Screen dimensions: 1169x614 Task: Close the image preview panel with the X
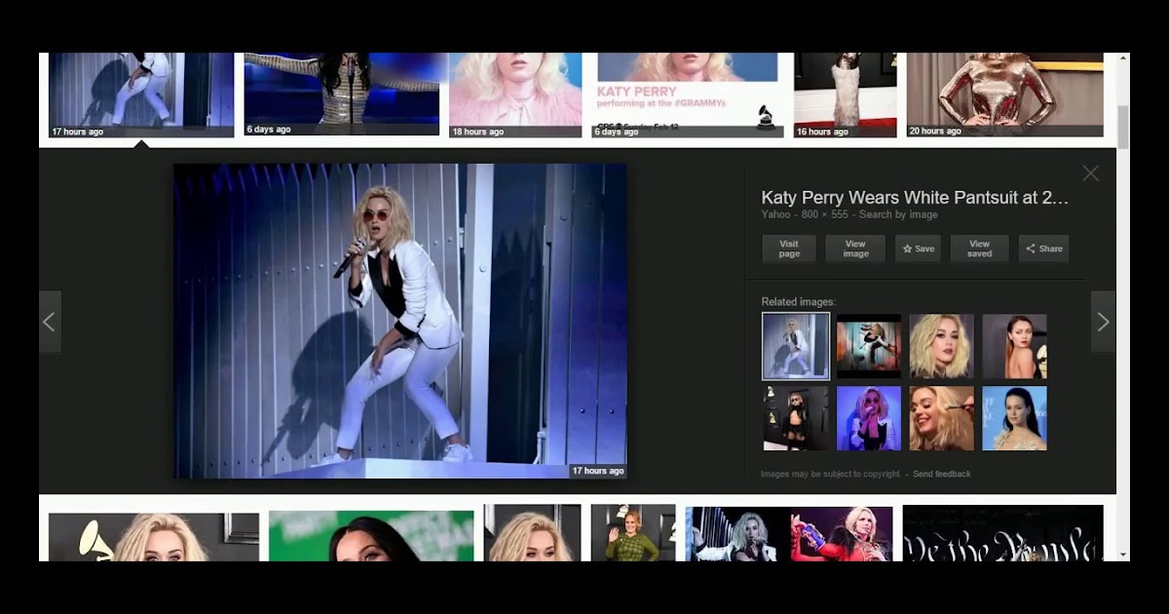(1090, 173)
